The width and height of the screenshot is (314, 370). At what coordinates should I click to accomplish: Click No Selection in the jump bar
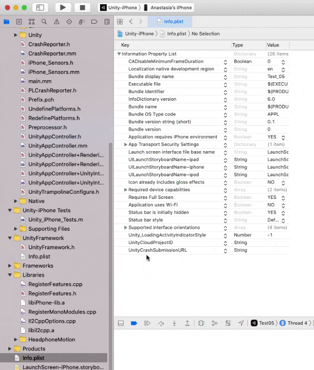[x=205, y=34]
